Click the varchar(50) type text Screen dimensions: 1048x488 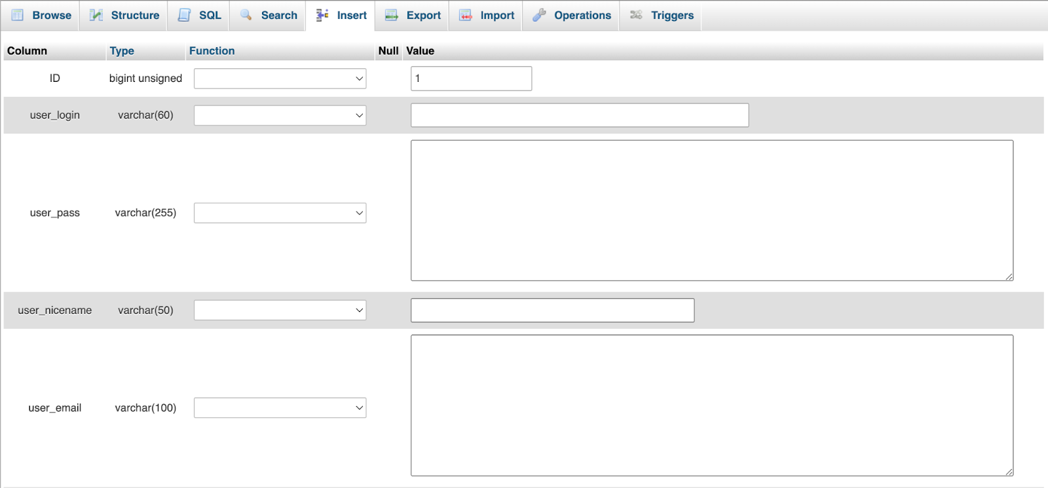click(x=145, y=310)
